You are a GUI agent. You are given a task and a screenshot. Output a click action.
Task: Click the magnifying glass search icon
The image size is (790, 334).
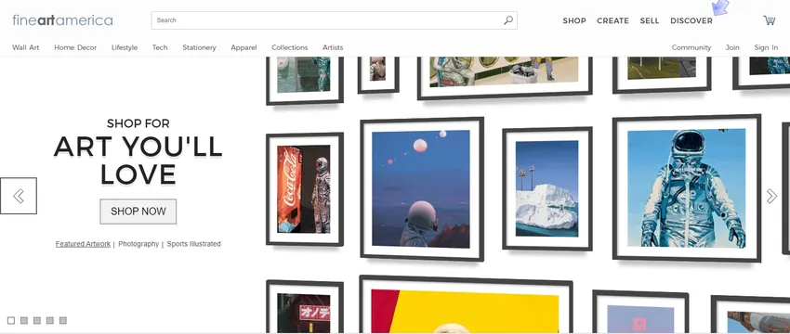click(x=508, y=20)
